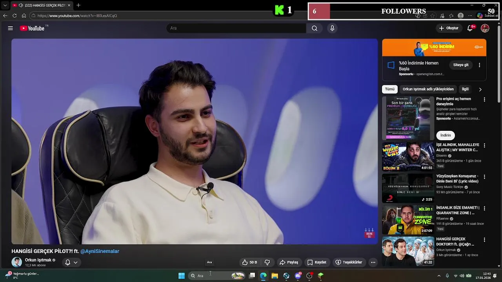The image size is (502, 282).
Task: Mute the tab via speaker icon
Action: [21, 5]
